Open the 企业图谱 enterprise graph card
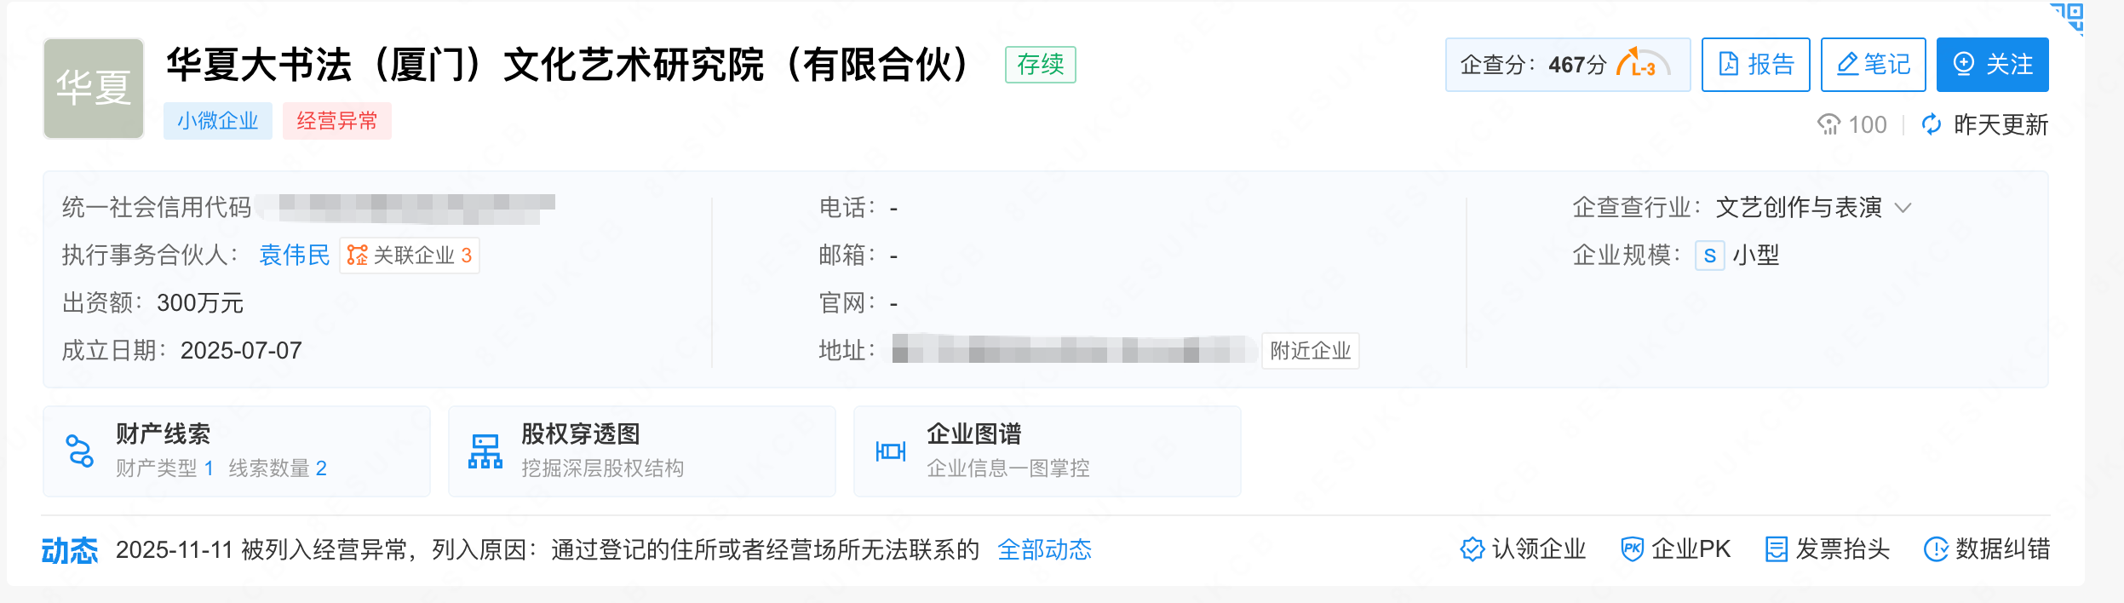Screen dimensions: 2124x603 click(1047, 451)
